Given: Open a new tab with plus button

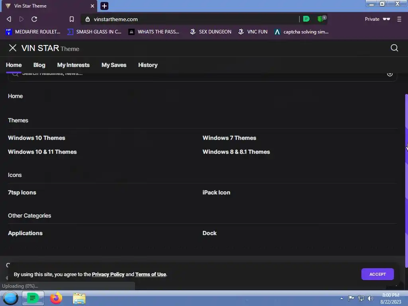Looking at the screenshot, I should pyautogui.click(x=104, y=6).
